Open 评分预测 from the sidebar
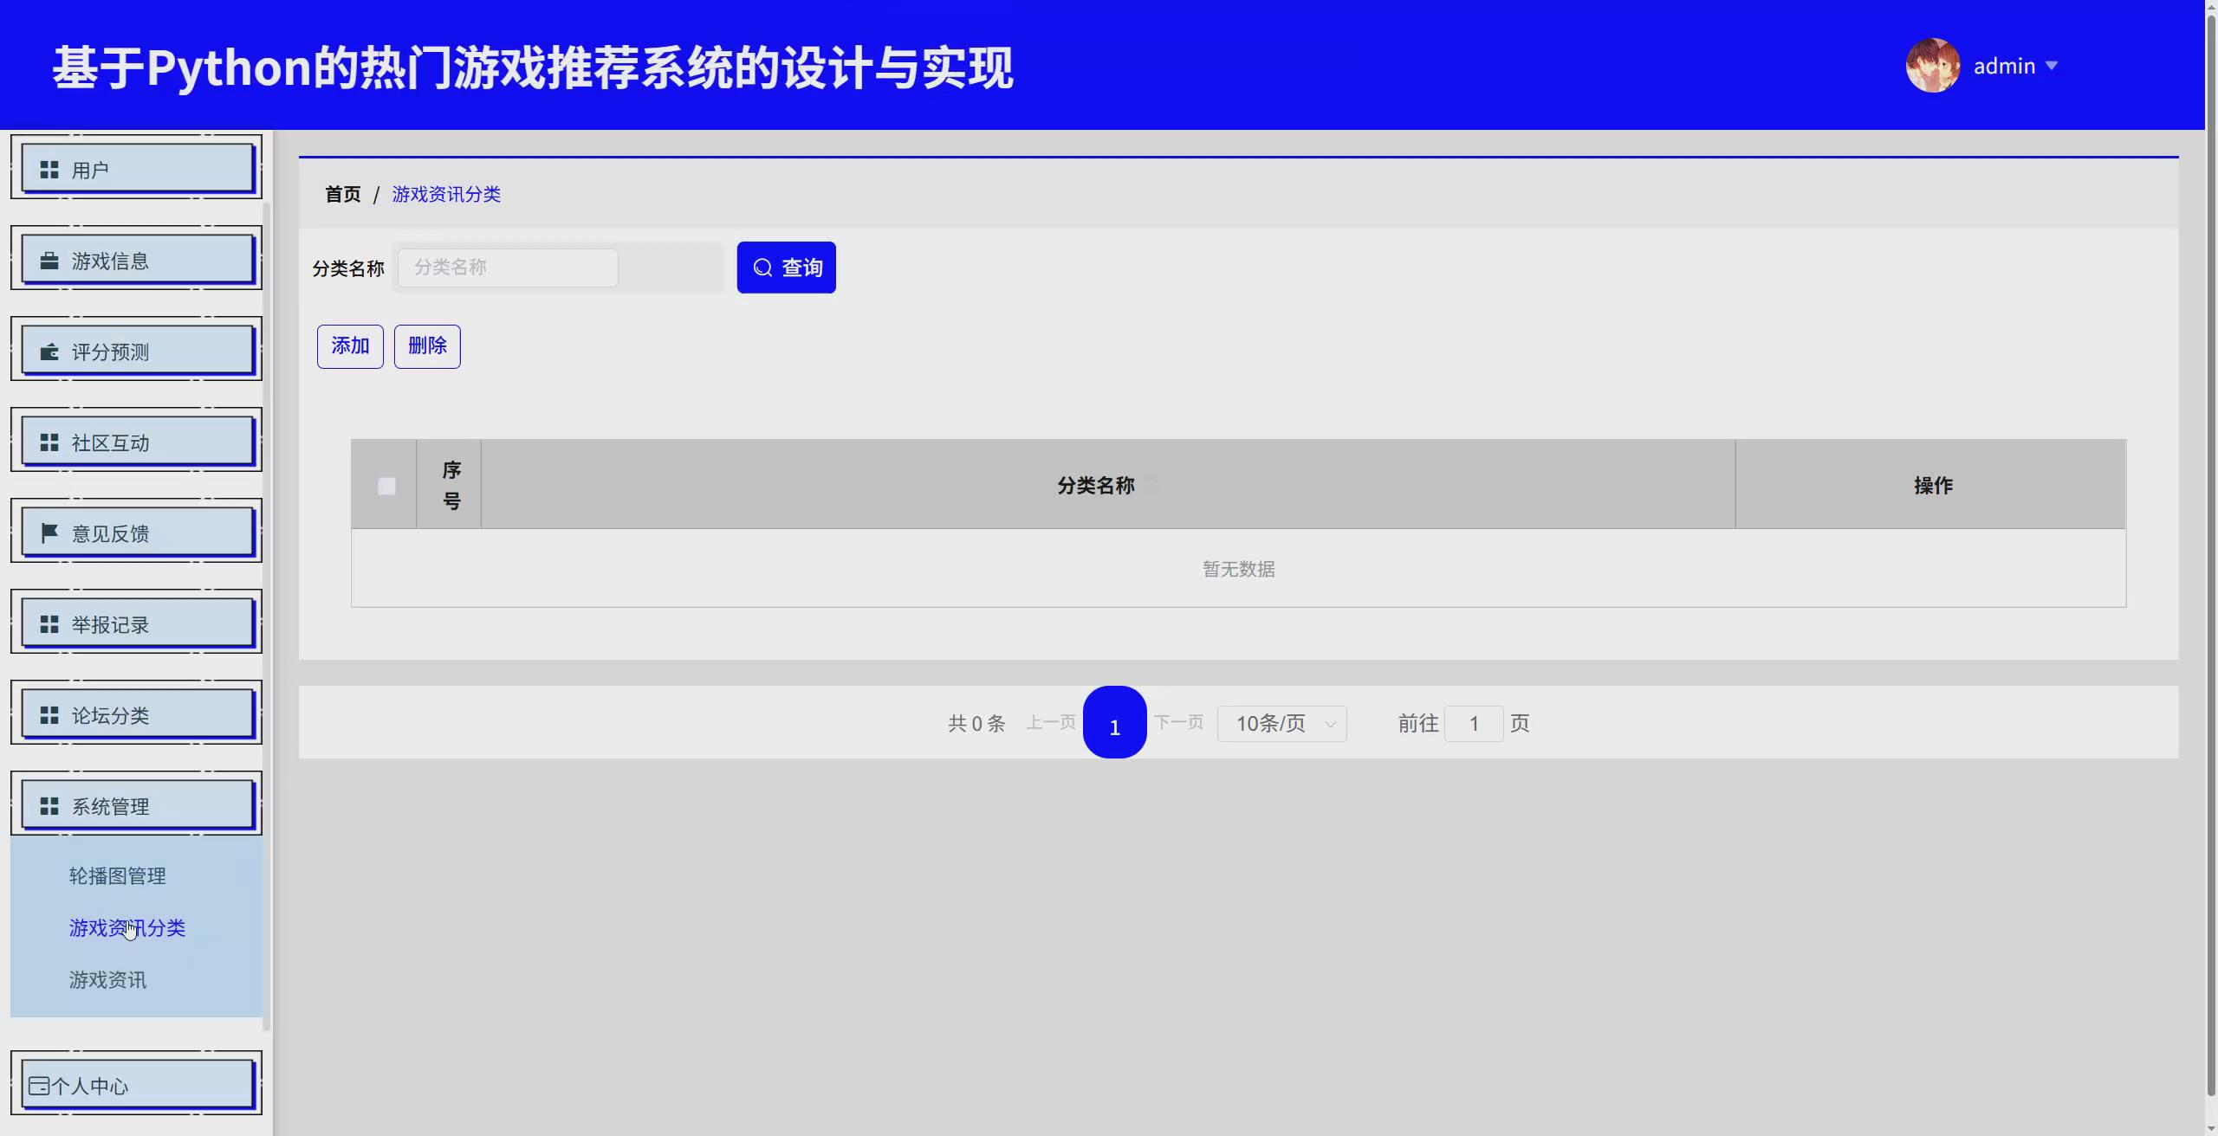Image resolution: width=2218 pixels, height=1136 pixels. (x=135, y=350)
